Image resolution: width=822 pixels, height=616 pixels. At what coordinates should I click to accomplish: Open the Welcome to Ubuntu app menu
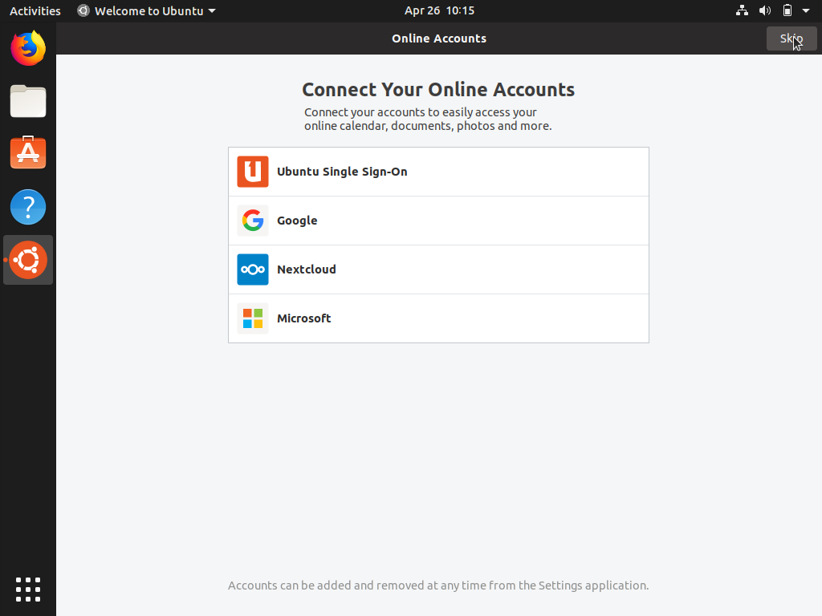coord(146,10)
